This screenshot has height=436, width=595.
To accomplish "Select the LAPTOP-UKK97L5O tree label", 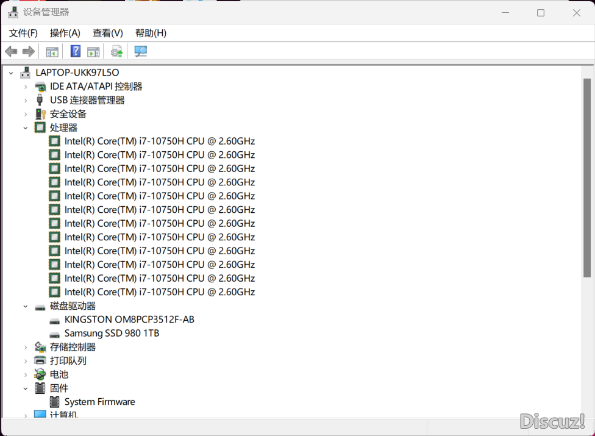I will pos(77,73).
